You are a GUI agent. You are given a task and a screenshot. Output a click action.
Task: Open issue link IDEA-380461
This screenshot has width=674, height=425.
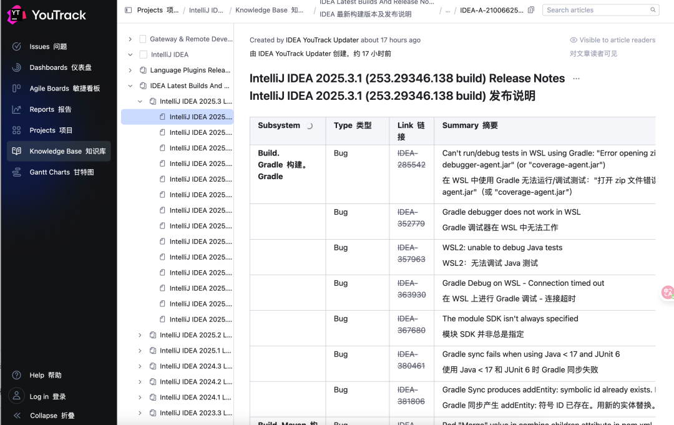[x=411, y=360]
